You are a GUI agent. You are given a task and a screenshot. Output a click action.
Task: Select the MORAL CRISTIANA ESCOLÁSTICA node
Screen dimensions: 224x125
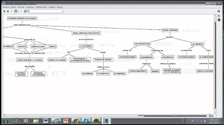click(86, 33)
